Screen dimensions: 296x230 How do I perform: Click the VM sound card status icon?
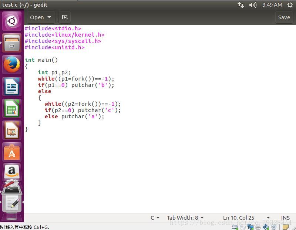tap(266, 227)
